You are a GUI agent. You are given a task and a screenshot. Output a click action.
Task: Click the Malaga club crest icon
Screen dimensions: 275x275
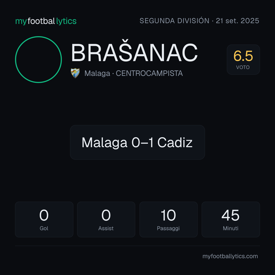[x=75, y=73]
